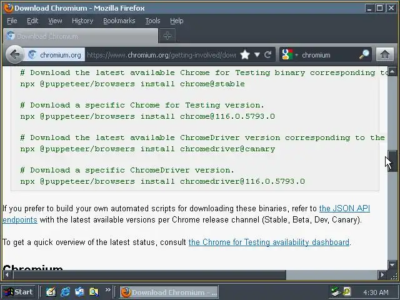Click the vertical scrollbar thumb

392,161
